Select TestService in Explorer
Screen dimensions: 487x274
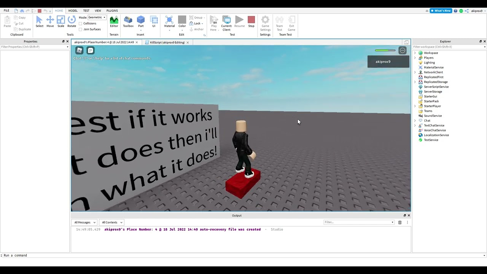[431, 140]
